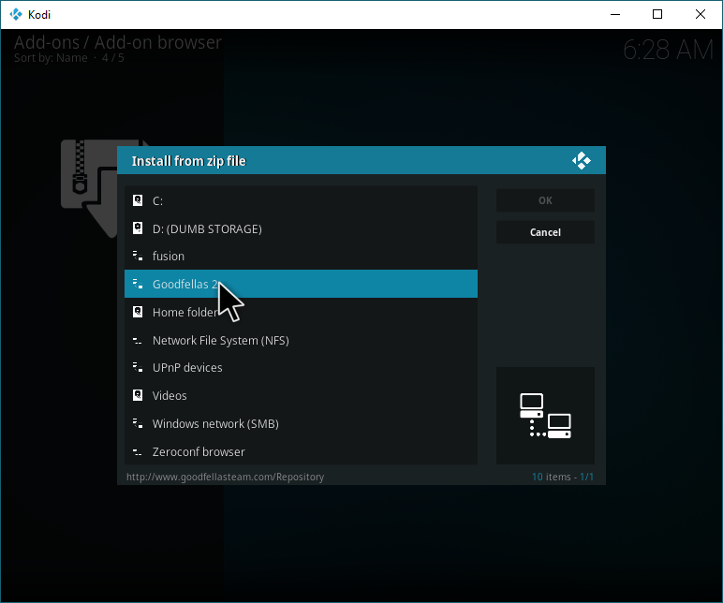Click the goodfellasteam.com Repository path text

225,477
